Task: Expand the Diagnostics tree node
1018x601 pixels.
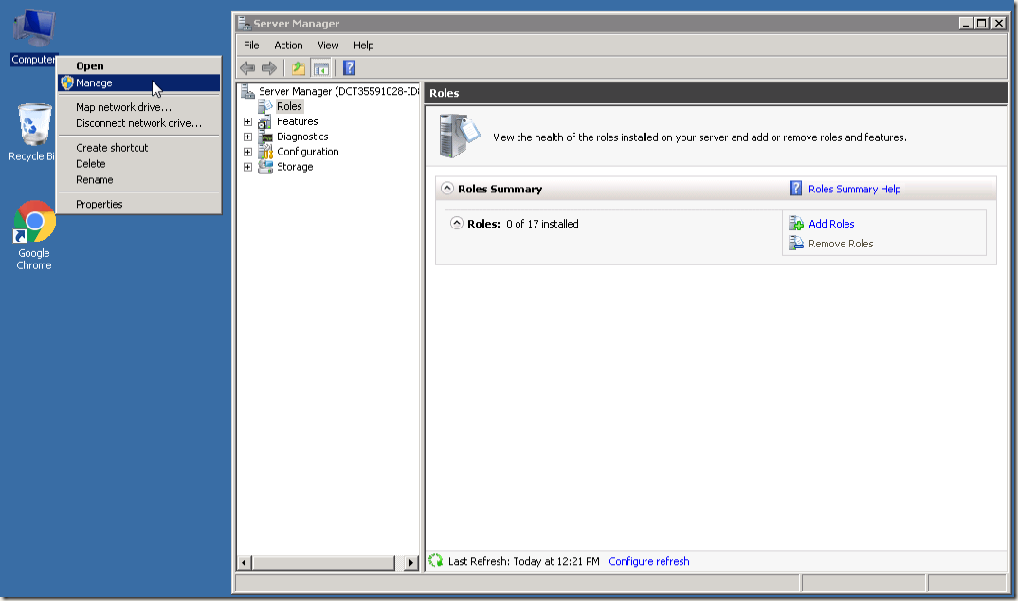Action: point(248,137)
